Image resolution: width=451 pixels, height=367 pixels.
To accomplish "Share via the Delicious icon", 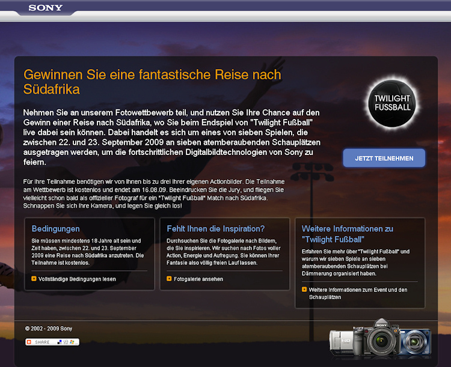I will (60, 342).
